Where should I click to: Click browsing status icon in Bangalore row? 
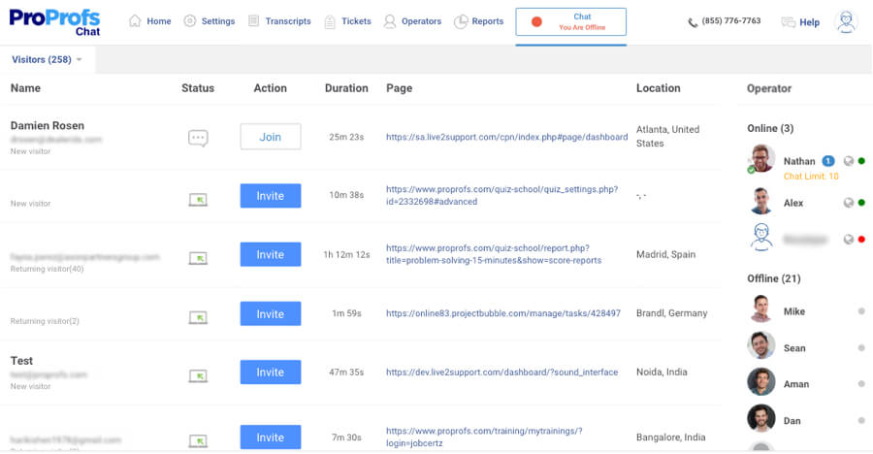[x=198, y=441]
